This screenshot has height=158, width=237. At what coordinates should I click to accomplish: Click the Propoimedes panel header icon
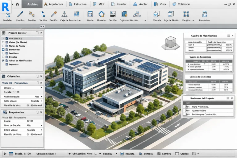[x=5, y=112]
